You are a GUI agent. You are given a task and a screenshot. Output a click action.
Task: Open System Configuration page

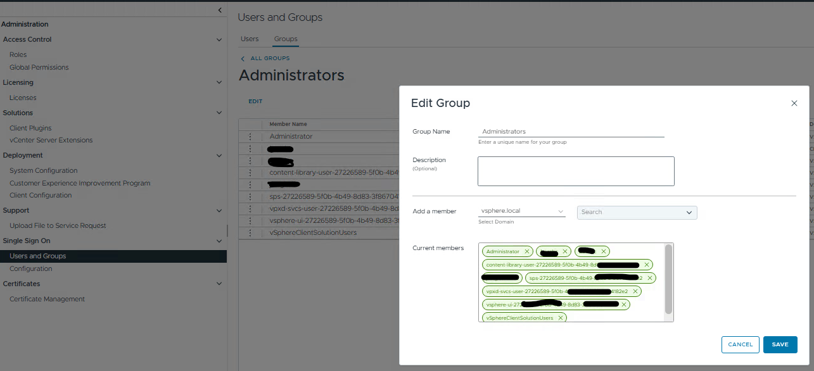click(x=44, y=170)
